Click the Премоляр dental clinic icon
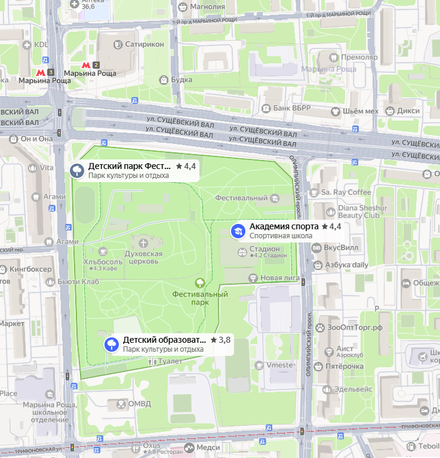Image resolution: width=440 pixels, height=458 pixels. pos(333,57)
